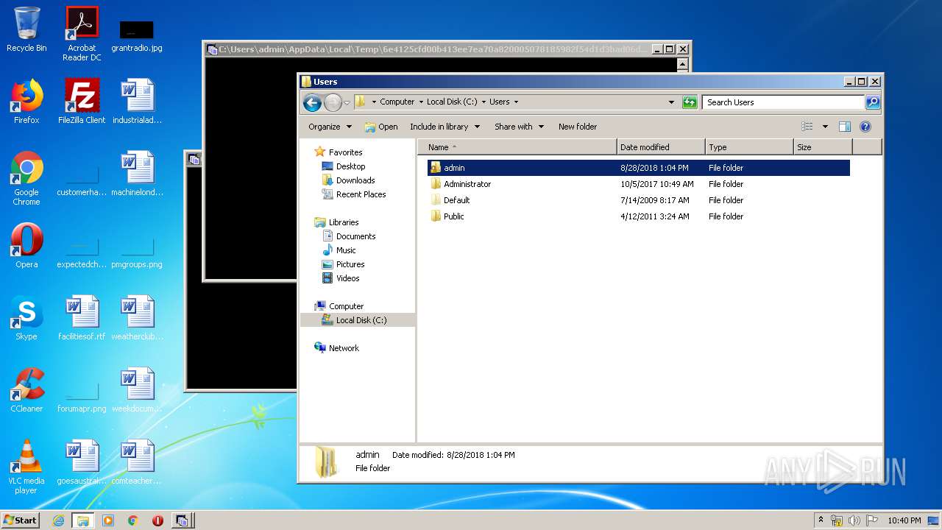
Task: Open Internet Explorer from the taskbar
Action: 58,520
